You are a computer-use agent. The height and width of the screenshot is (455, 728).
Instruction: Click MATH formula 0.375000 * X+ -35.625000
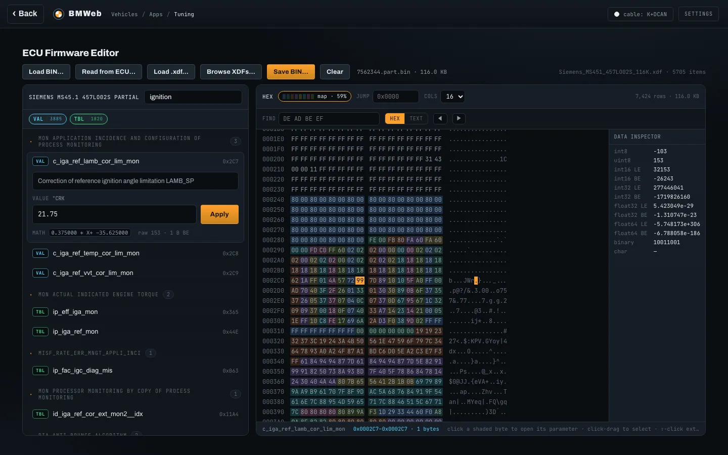pos(90,233)
